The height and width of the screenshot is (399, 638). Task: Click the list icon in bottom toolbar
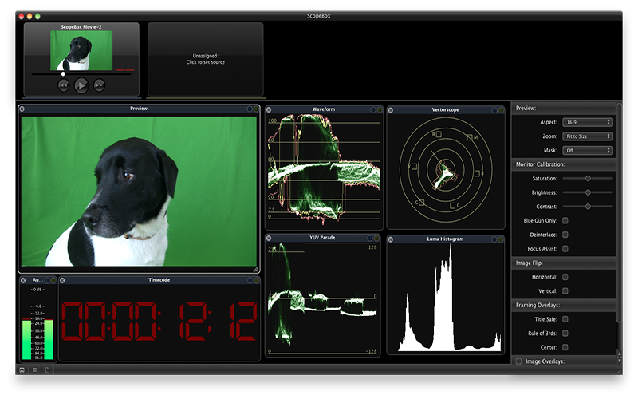[35, 369]
